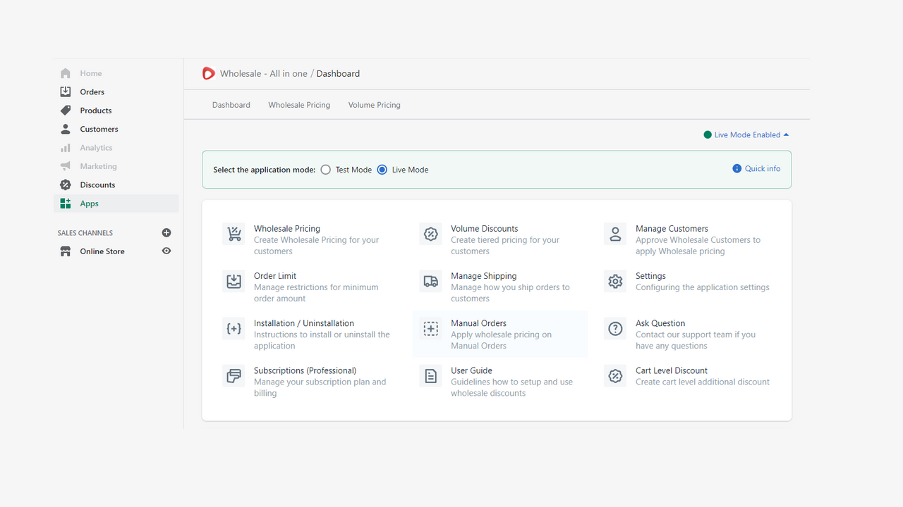Screen dimensions: 903x507
Task: Click the red app logo in the breadcrumb
Action: (208, 73)
